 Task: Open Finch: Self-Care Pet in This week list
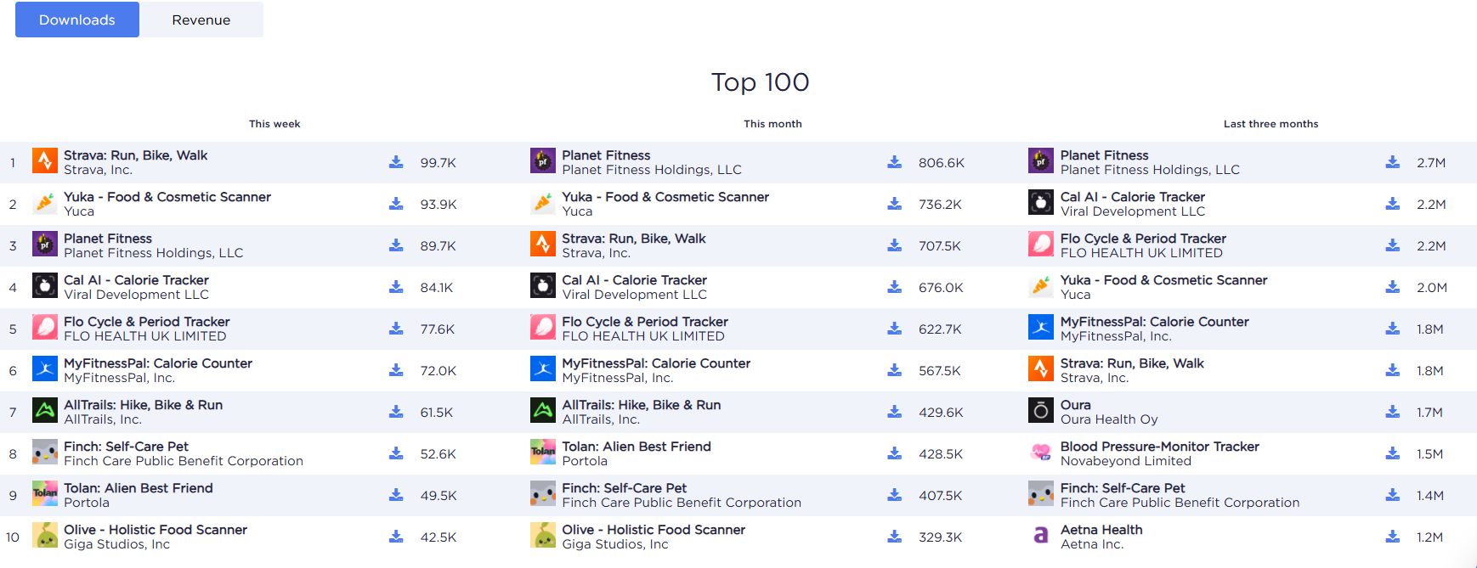(x=126, y=447)
